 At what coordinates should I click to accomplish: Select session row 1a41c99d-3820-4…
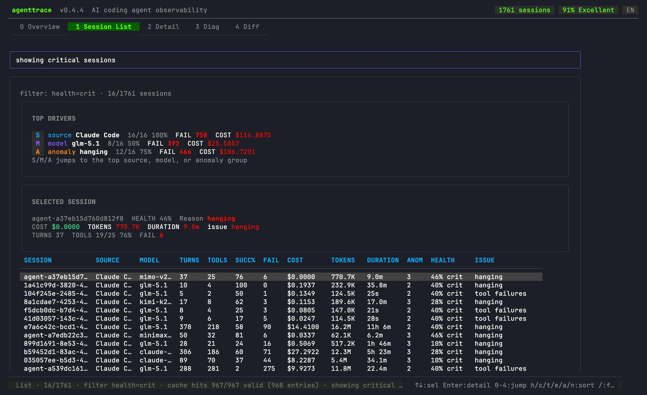[281, 285]
